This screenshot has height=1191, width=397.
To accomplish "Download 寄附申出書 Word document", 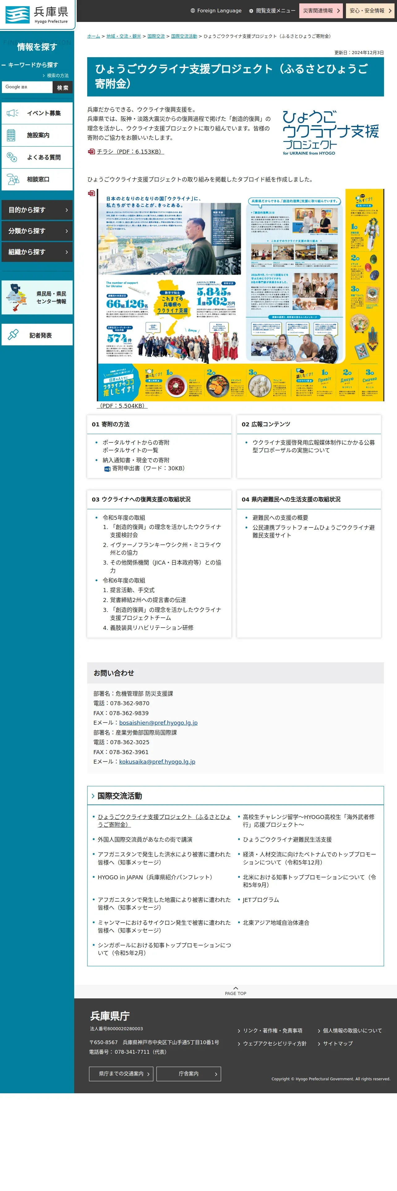I will click(150, 468).
